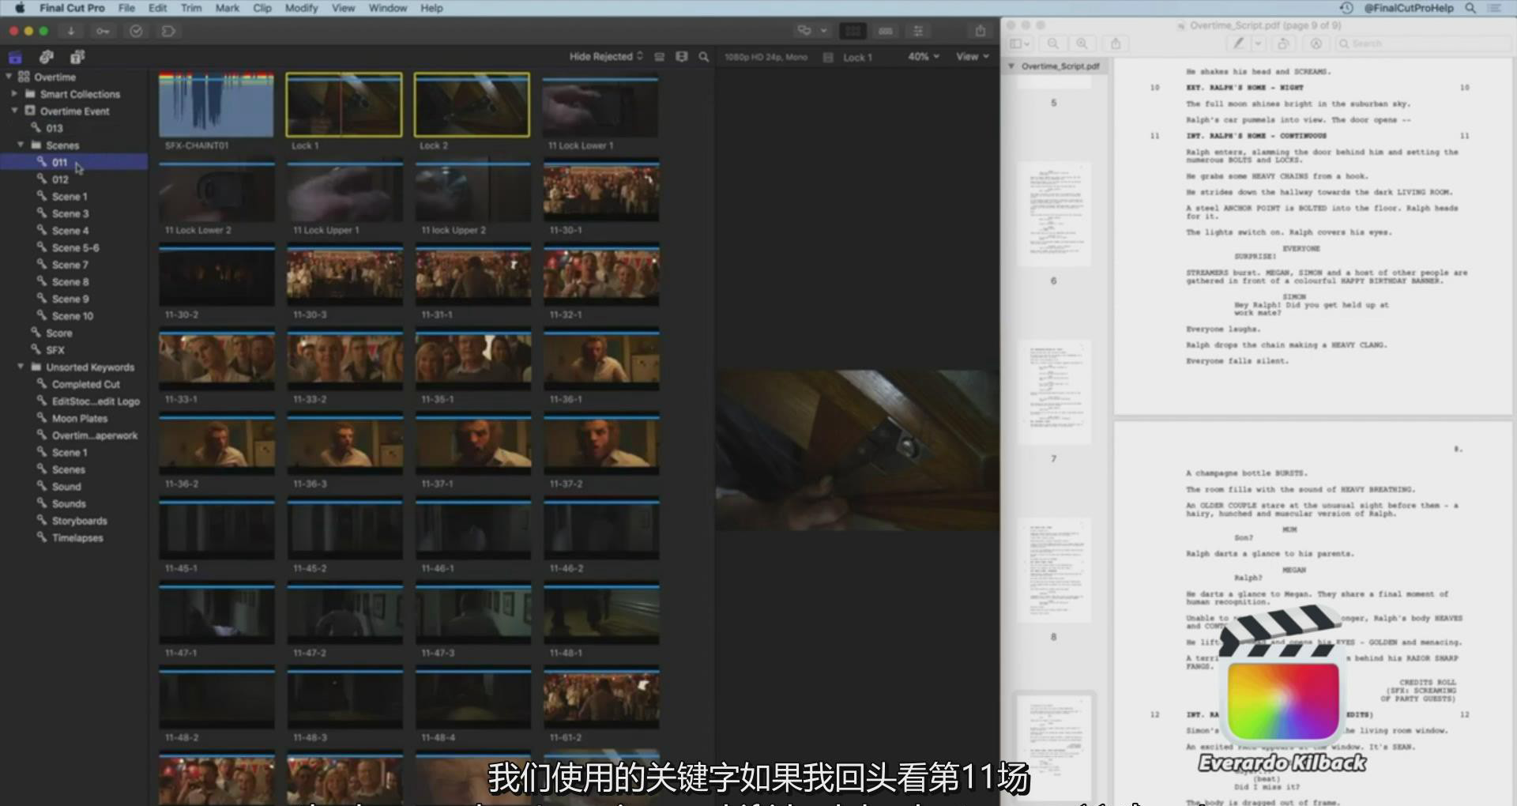Viewport: 1517px width, 806px height.
Task: Select the 11-30-1 clip thumbnail
Action: click(x=600, y=192)
